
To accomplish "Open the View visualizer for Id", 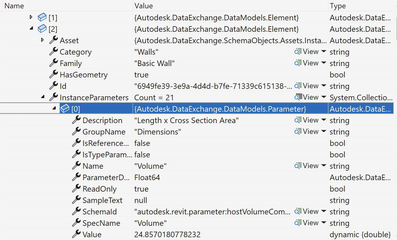I will click(307, 86).
